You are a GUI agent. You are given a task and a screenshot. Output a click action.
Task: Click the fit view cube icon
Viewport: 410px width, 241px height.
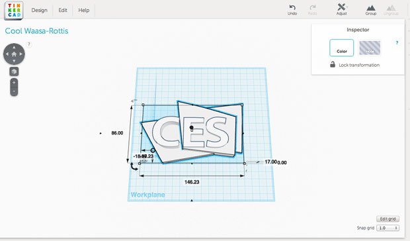(x=14, y=72)
